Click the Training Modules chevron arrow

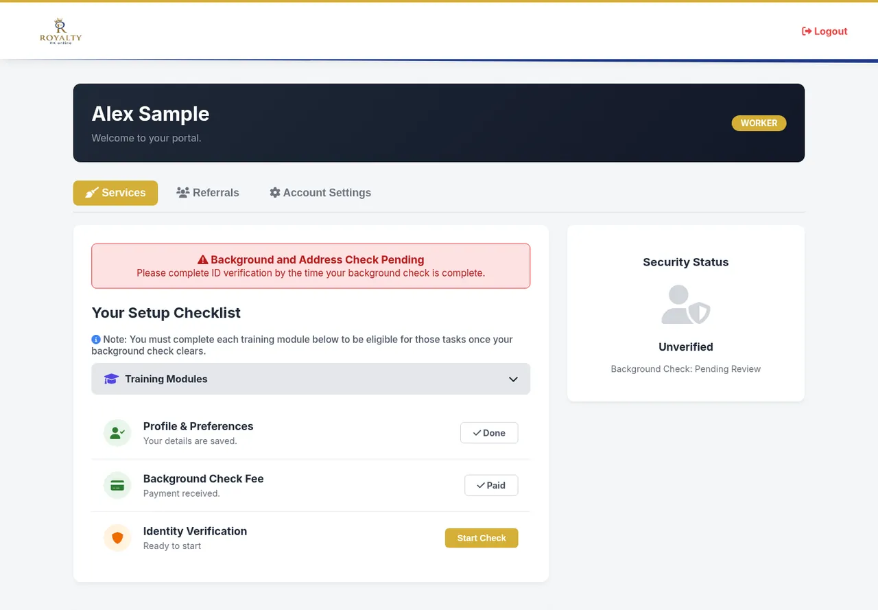click(x=513, y=379)
